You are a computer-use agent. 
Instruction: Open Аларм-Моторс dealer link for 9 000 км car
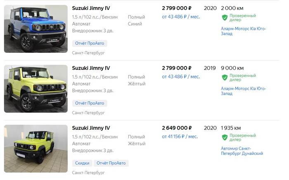(243, 91)
